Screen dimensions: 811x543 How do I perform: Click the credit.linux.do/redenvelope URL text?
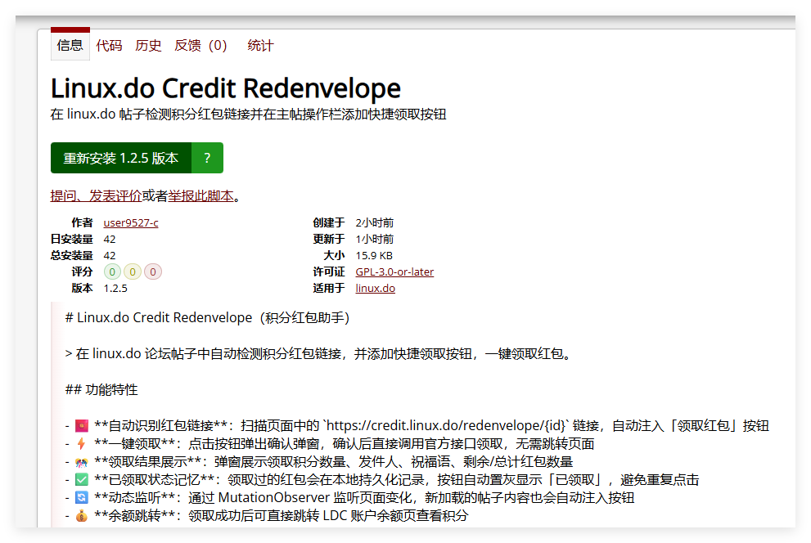tap(446, 426)
